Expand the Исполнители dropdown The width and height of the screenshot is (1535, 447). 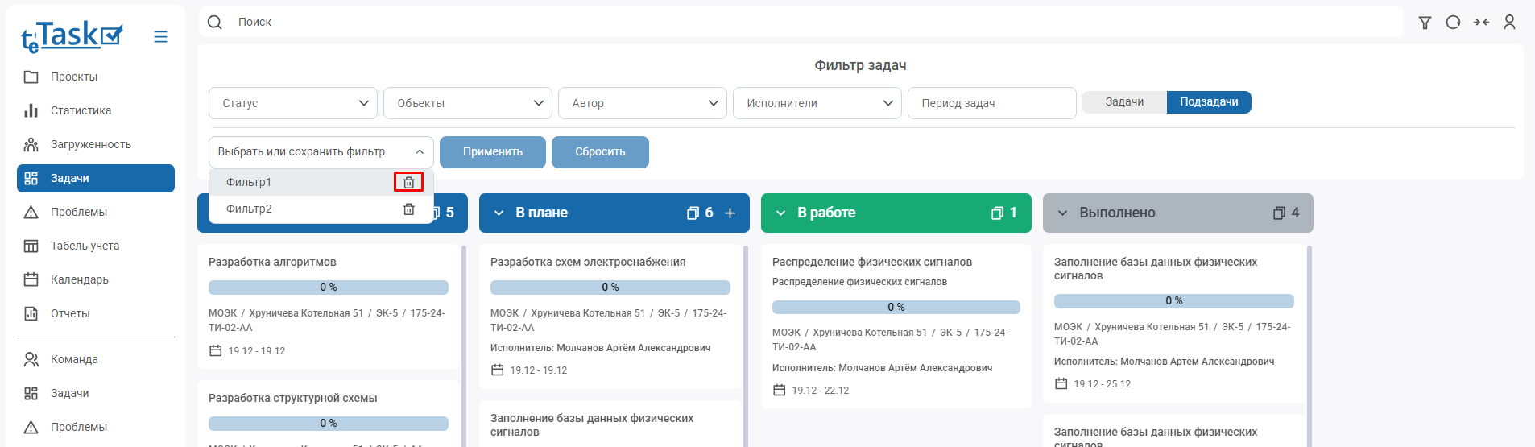[817, 103]
